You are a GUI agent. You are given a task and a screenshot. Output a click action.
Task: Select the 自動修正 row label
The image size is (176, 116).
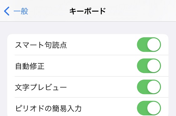tap(30, 66)
